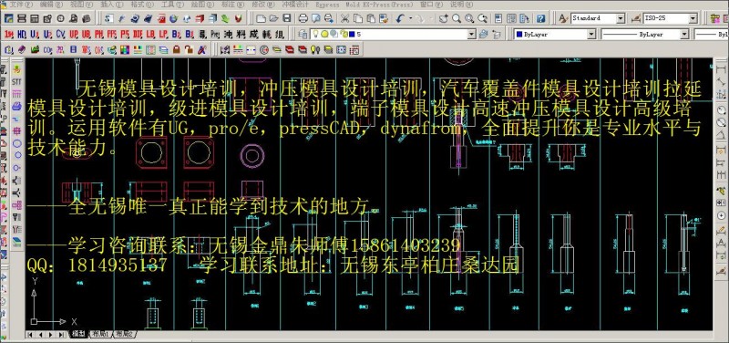Switch to the 布局1 layout tab

click(99, 334)
